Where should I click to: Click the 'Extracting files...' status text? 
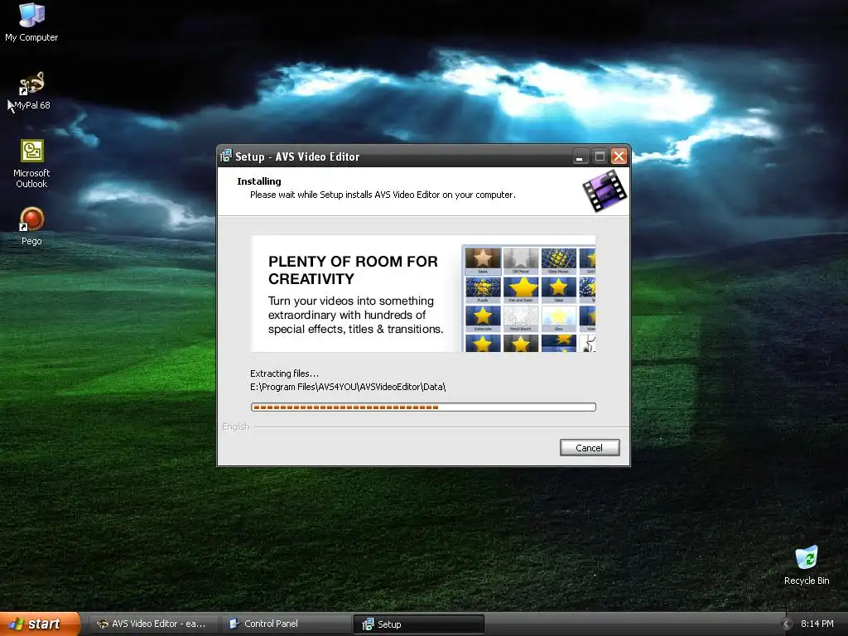point(285,373)
